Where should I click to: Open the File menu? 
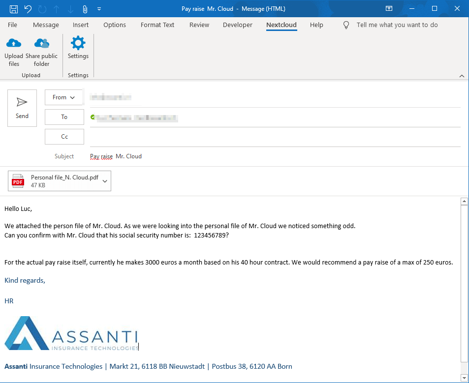click(x=12, y=25)
